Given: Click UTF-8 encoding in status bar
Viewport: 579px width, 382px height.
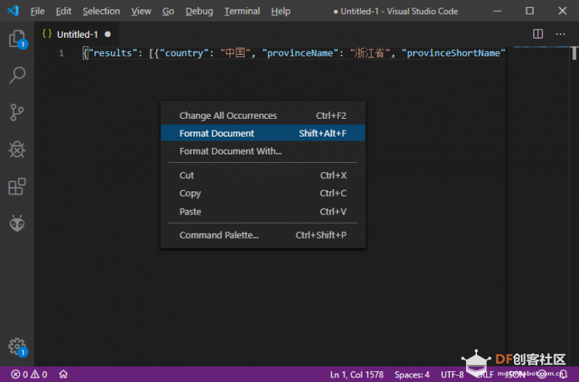Looking at the screenshot, I should click(452, 374).
